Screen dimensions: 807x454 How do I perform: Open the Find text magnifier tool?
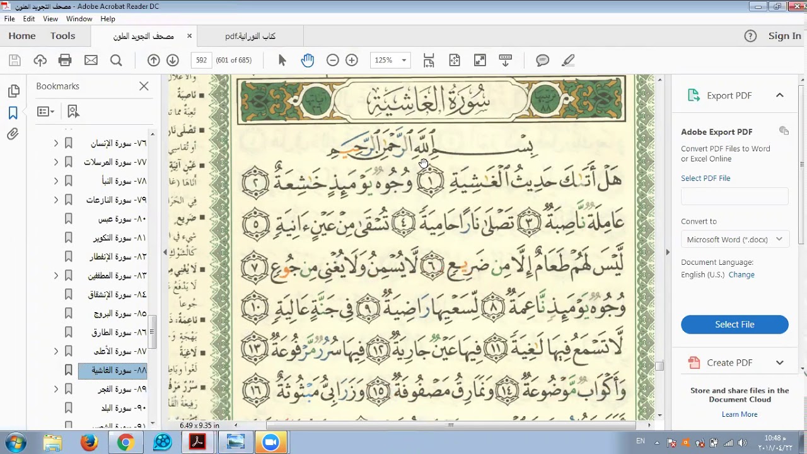116,61
